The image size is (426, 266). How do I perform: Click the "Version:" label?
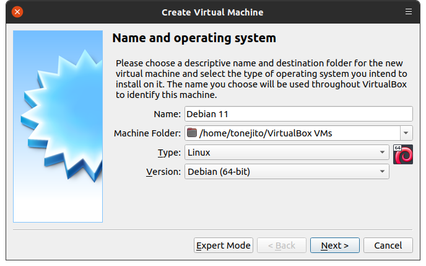(163, 172)
